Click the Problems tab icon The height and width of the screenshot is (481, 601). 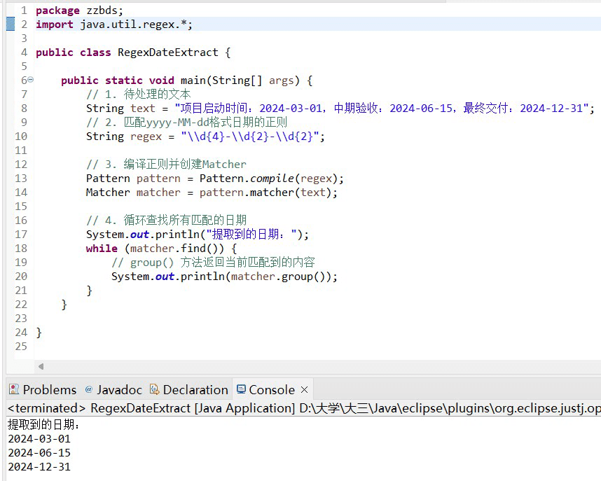14,389
